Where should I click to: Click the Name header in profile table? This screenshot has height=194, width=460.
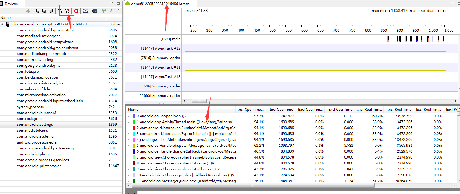pos(181,110)
